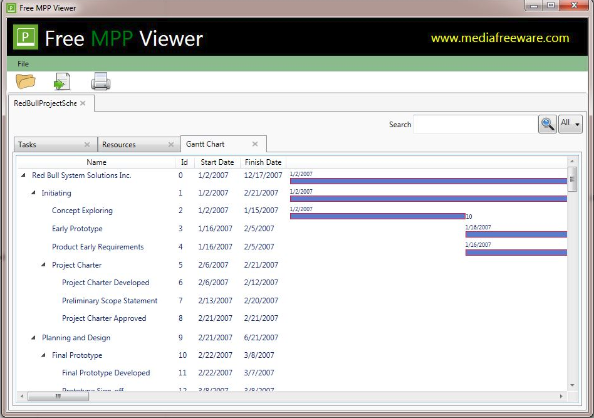Viewport: 594px width, 418px height.
Task: Close the Tasks tab
Action: [x=87, y=144]
